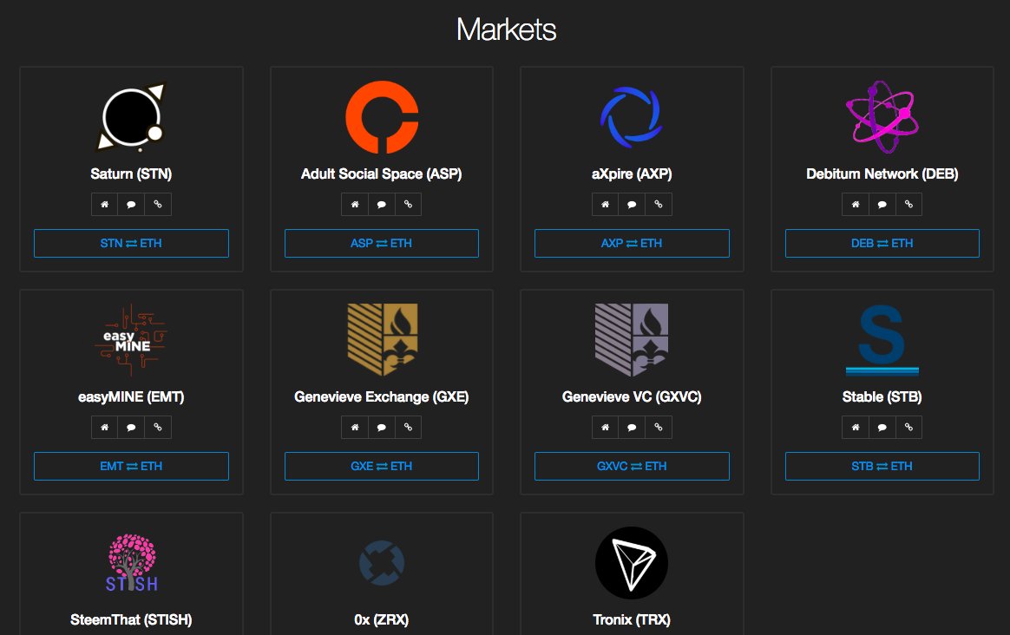This screenshot has height=635, width=1010.
Task: Open the chat icon under Adult Social Space (ASP)
Action: tap(381, 204)
